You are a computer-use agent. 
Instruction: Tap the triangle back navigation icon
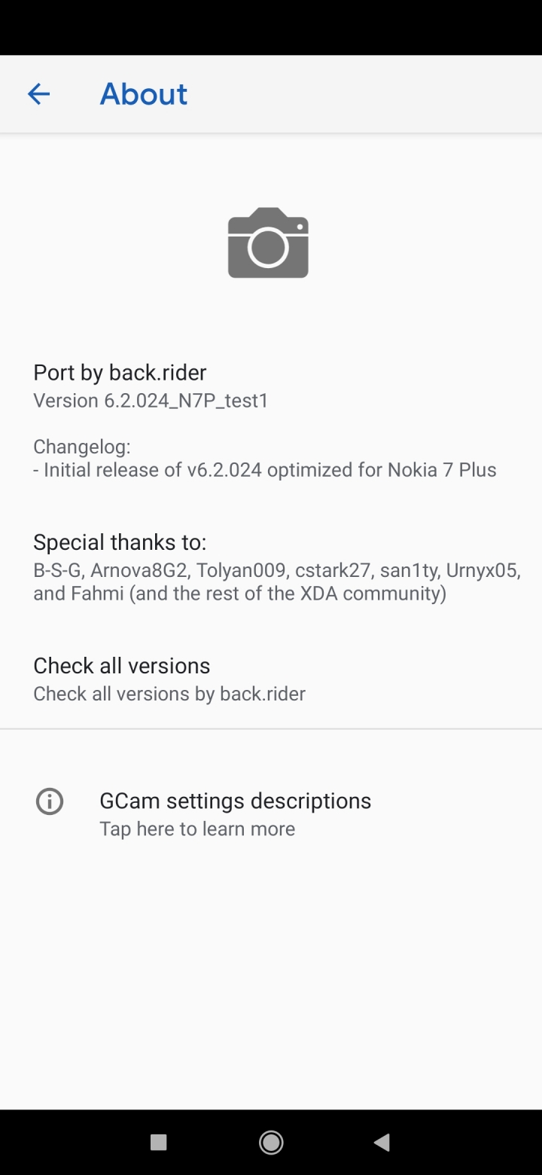pyautogui.click(x=382, y=1143)
